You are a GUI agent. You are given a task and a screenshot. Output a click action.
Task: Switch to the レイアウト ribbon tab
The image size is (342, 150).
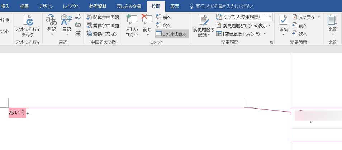click(x=71, y=6)
